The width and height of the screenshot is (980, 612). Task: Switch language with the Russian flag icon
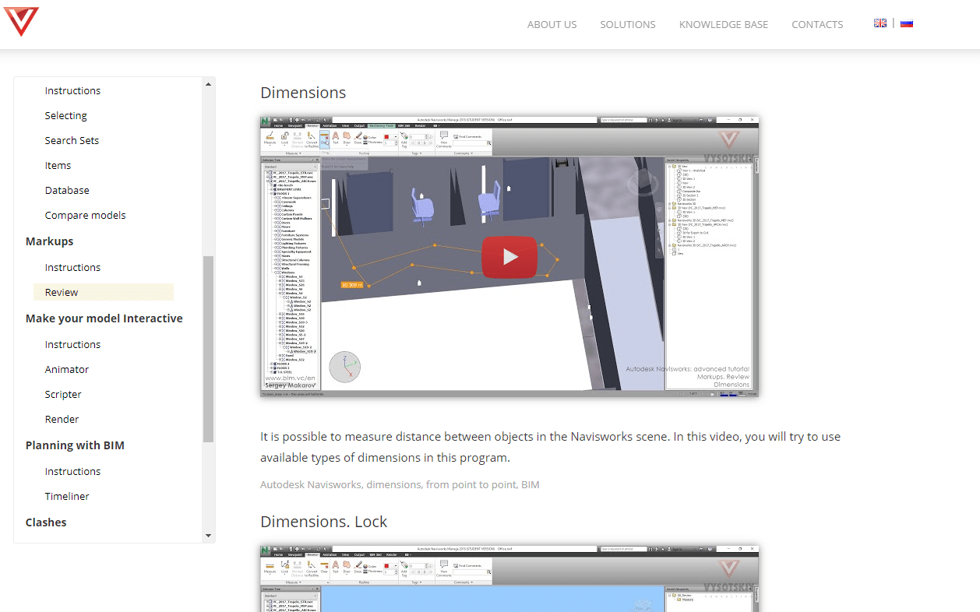click(x=906, y=23)
